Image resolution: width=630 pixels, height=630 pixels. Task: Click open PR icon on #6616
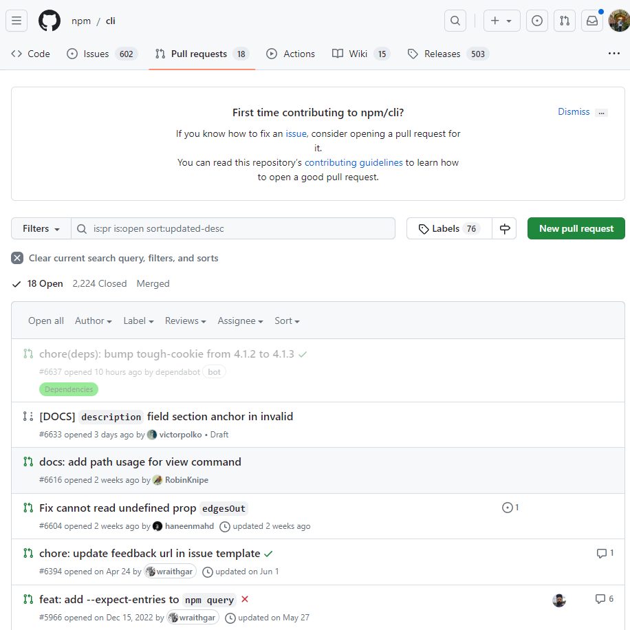pos(28,462)
